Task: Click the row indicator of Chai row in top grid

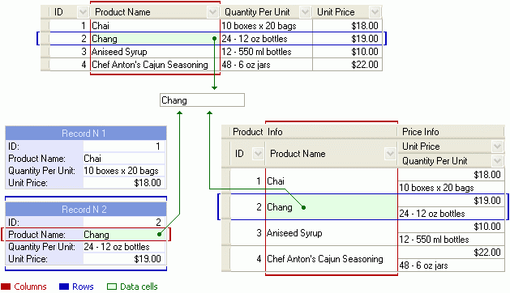Action: [x=45, y=26]
